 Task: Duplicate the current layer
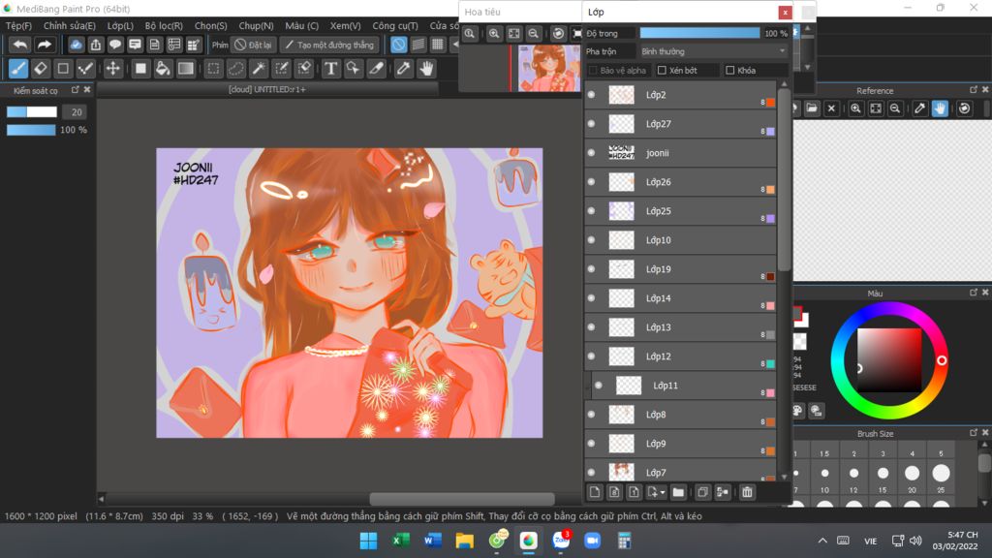702,492
